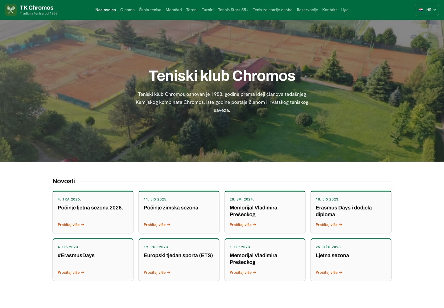Read more on the #ErasmusDays article

click(71, 273)
